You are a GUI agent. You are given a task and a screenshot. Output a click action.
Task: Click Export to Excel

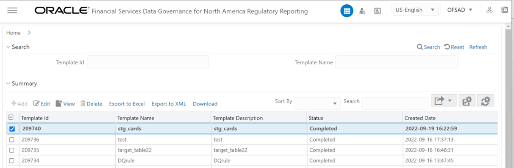coord(127,104)
